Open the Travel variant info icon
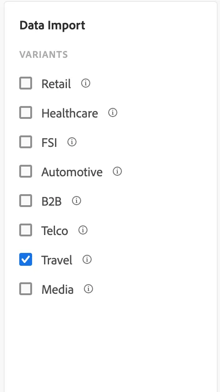The width and height of the screenshot is (220, 392). (87, 259)
